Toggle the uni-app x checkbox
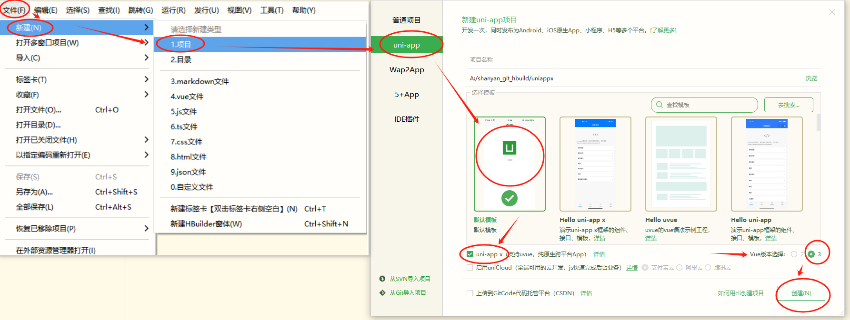 (x=470, y=254)
